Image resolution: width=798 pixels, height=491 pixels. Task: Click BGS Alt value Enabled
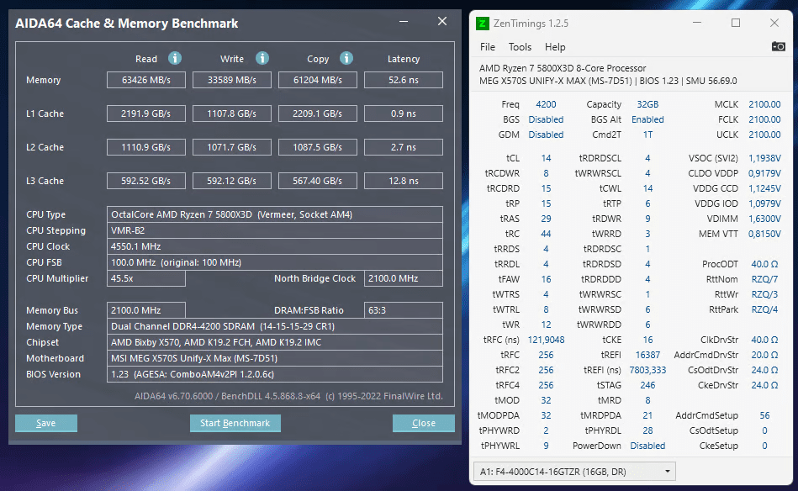point(647,119)
